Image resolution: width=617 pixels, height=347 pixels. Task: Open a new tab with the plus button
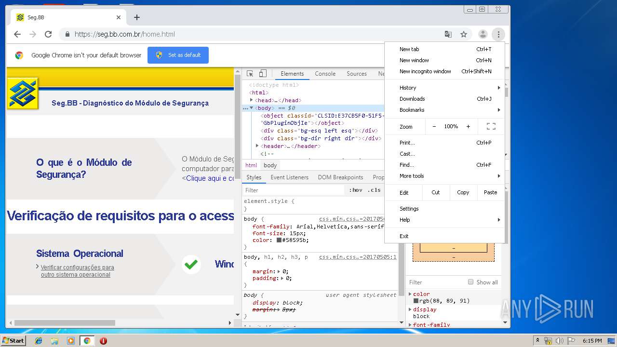[x=137, y=17]
